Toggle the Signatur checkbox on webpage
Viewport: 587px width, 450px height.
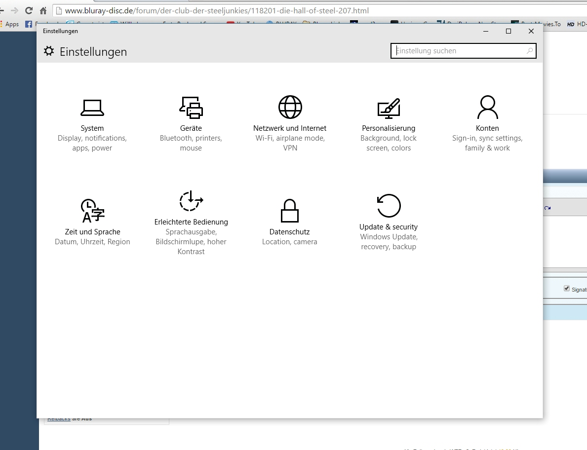(x=567, y=289)
